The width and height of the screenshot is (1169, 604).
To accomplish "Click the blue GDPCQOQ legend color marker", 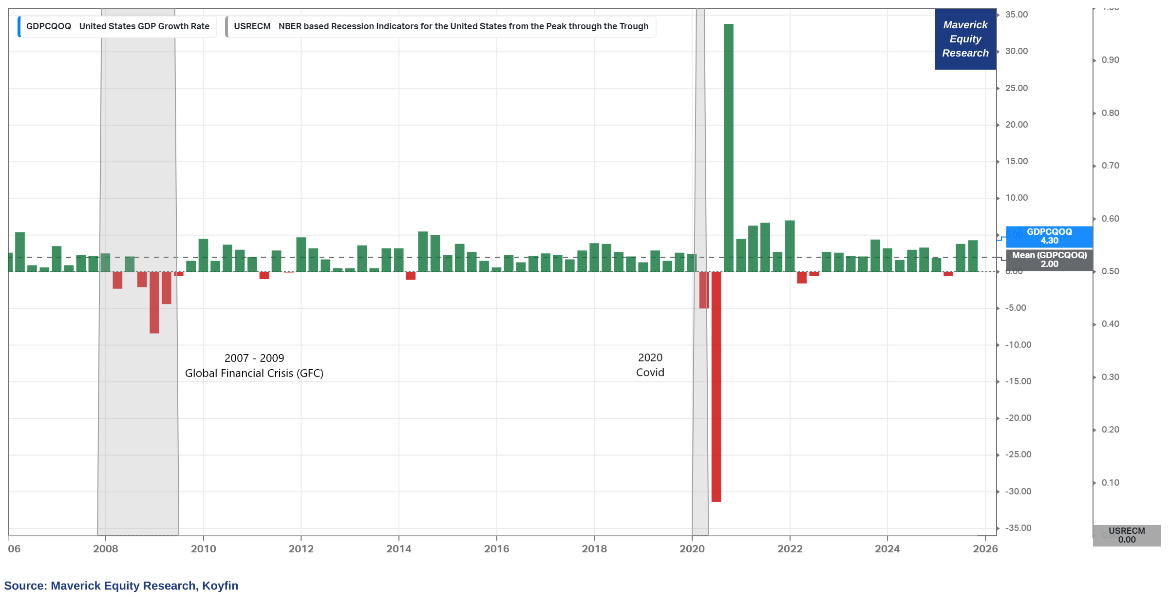I will pyautogui.click(x=19, y=26).
